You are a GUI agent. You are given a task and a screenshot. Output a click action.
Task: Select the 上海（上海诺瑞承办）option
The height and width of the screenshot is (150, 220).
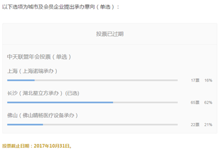tap(32, 71)
